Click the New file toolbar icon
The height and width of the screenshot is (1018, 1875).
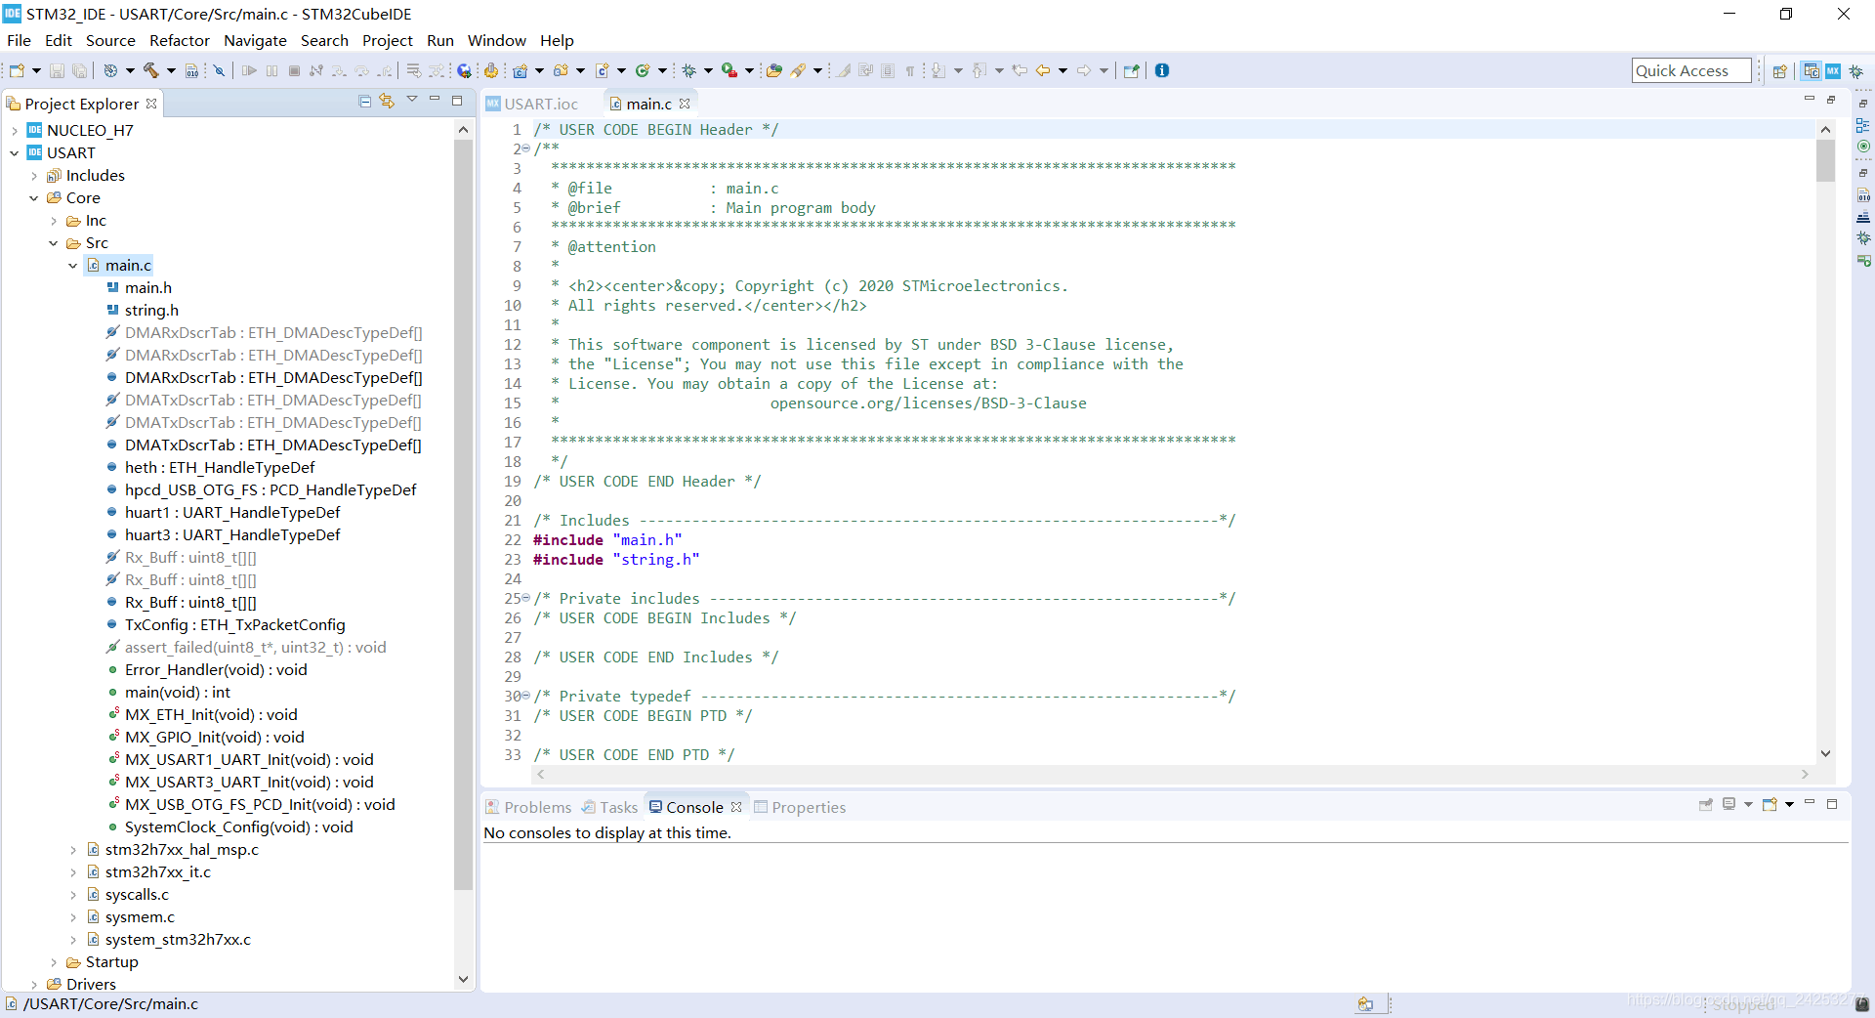[x=17, y=70]
